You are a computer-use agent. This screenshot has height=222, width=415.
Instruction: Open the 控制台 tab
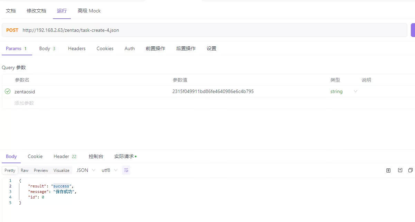(96, 156)
